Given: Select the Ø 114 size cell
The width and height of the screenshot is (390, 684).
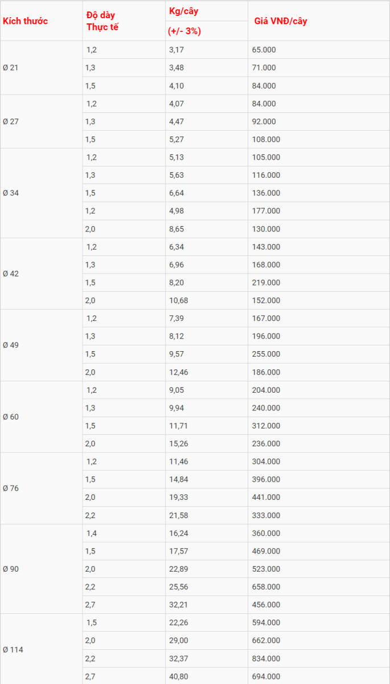Looking at the screenshot, I should pos(41,649).
